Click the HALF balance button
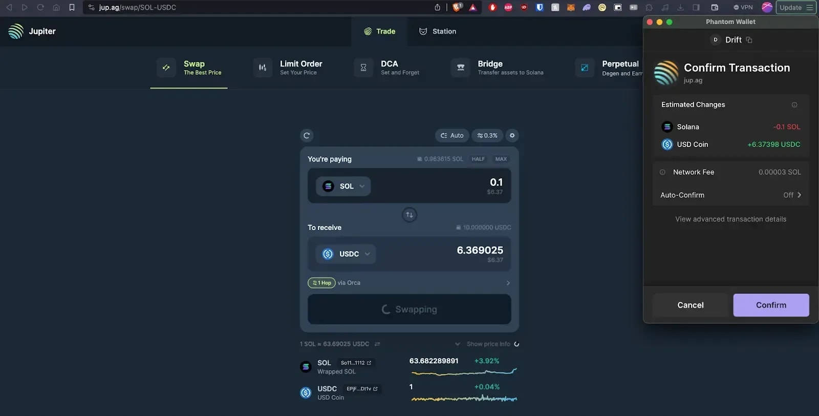The width and height of the screenshot is (819, 416). click(x=478, y=159)
